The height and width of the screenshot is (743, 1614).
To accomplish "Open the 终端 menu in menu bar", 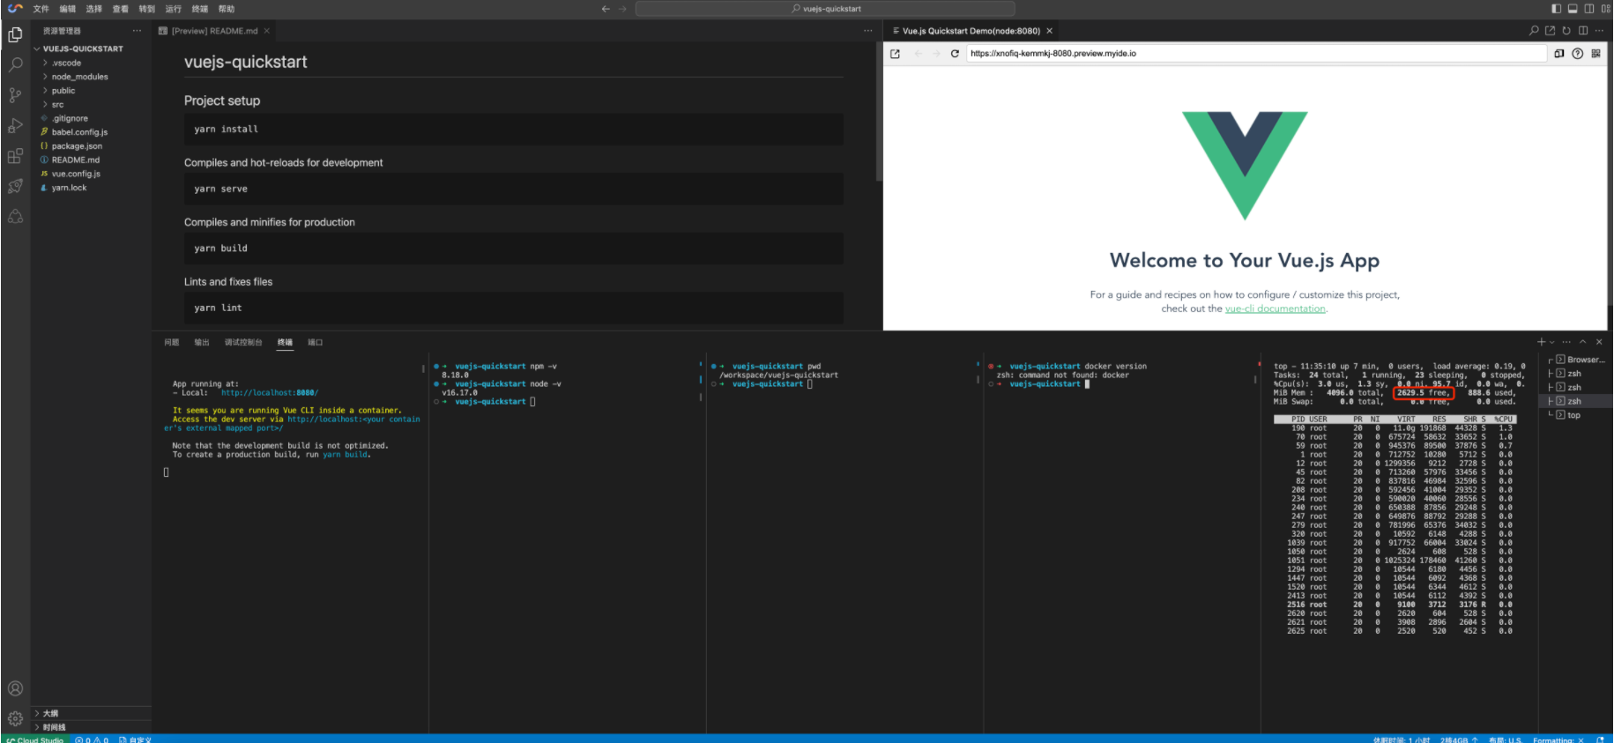I will click(x=200, y=9).
